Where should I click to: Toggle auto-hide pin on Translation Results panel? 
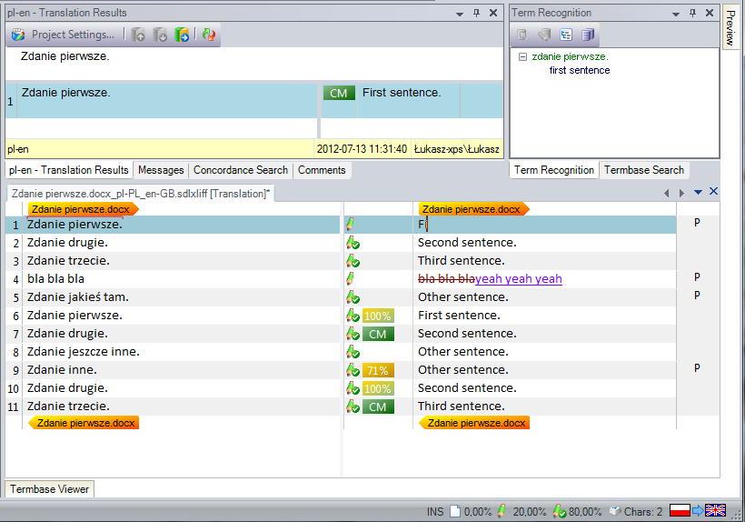click(x=477, y=13)
